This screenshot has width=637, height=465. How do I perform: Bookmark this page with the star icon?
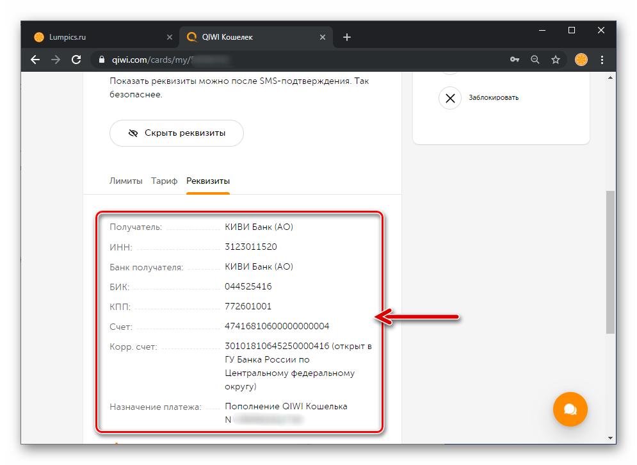(555, 60)
